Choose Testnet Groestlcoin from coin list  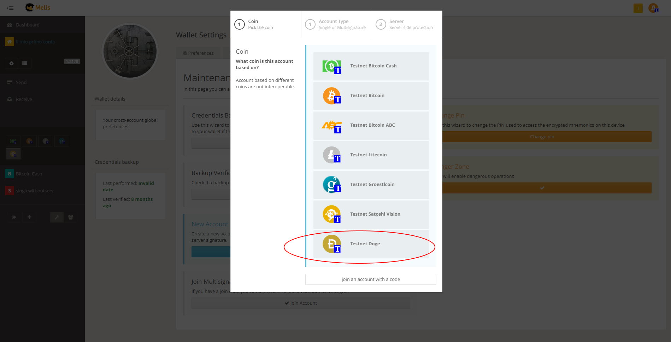pos(371,185)
